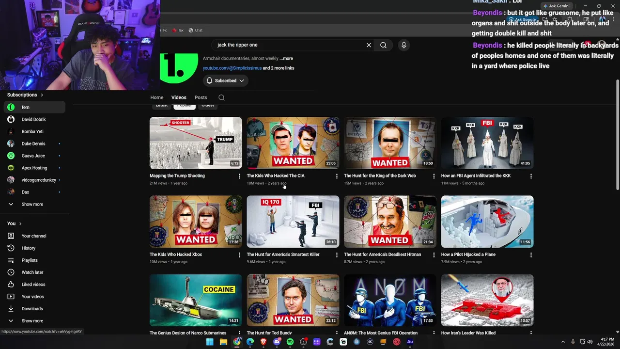Open the Subscriptions section header
620x349 pixels.
coord(25,95)
